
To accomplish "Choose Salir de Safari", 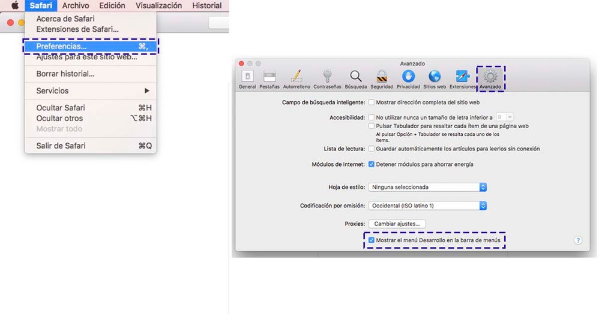I will [x=91, y=146].
